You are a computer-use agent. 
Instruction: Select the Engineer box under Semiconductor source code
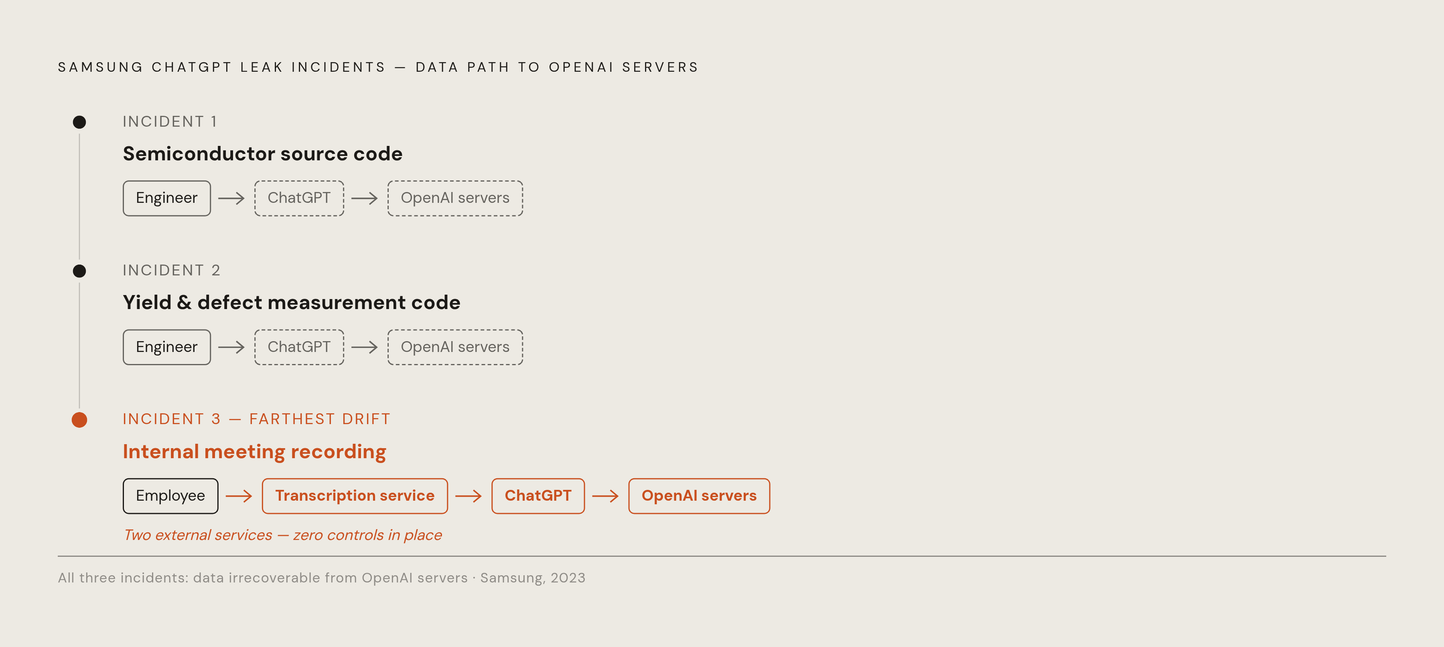[167, 198]
